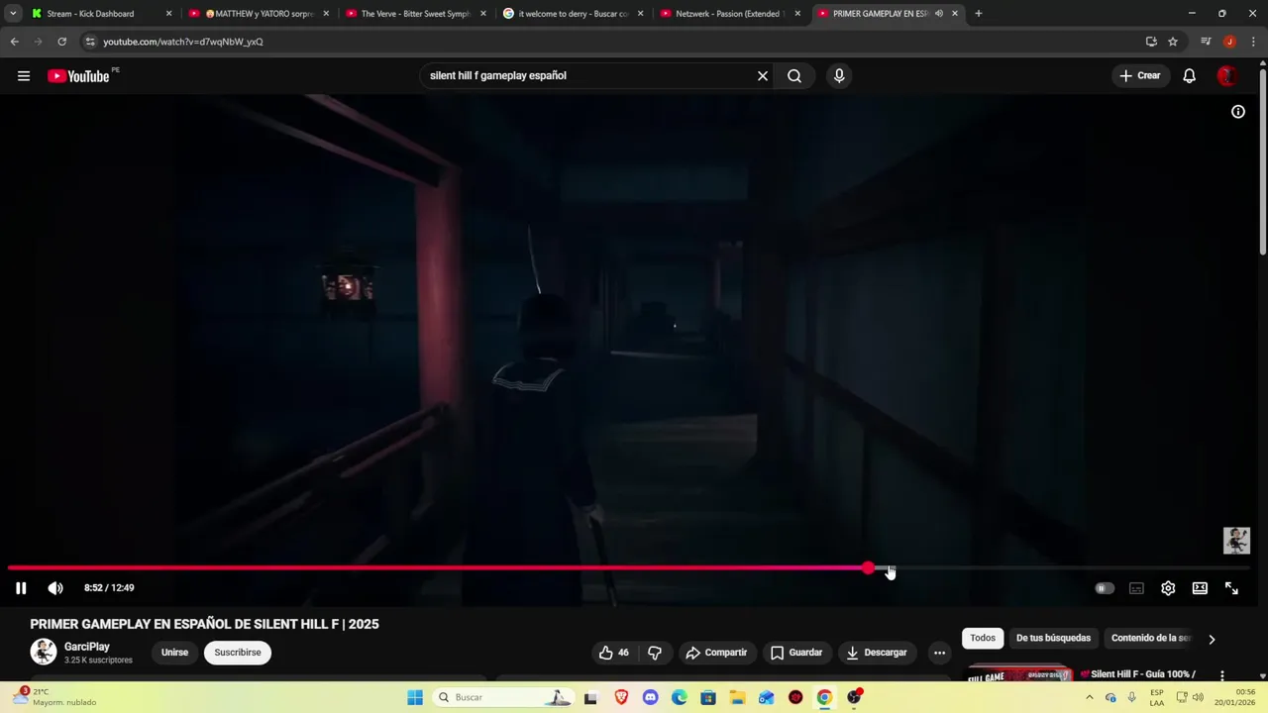The image size is (1268, 713).
Task: Click the install/cast icon in address bar
Action: (1151, 42)
